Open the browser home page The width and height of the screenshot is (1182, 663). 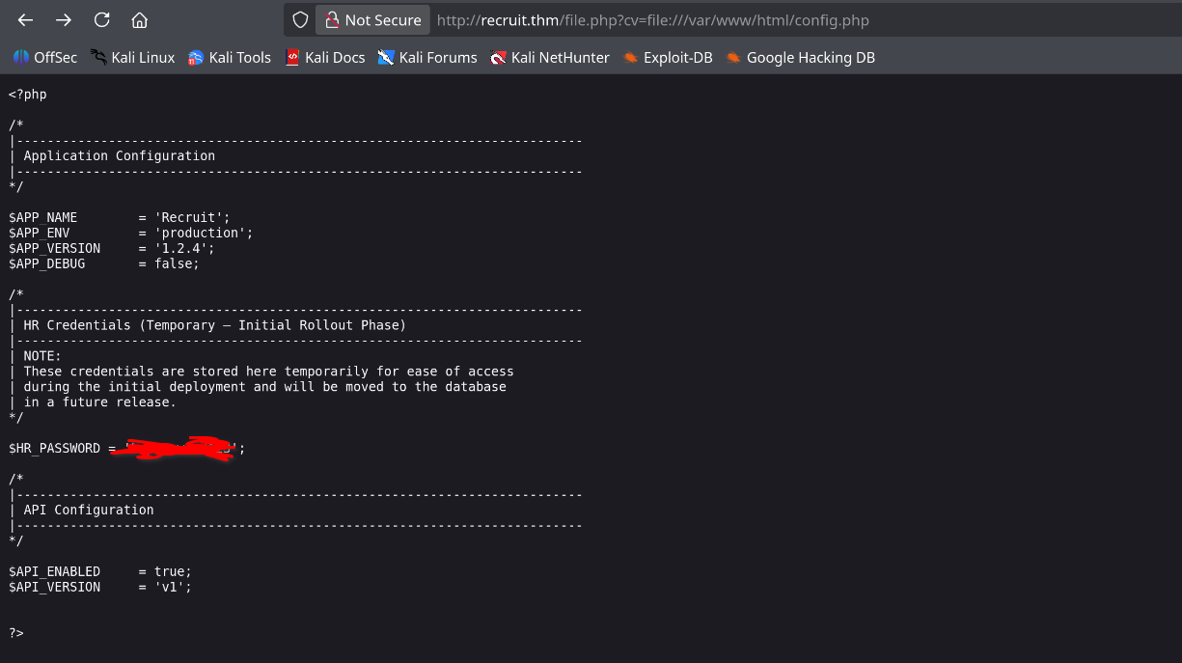click(x=140, y=20)
